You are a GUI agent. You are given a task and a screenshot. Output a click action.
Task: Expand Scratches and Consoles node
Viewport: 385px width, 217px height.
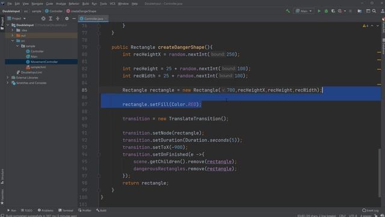click(8, 83)
